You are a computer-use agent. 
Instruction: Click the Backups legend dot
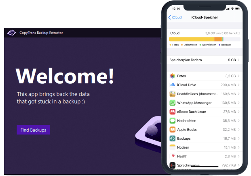pyautogui.click(x=219, y=45)
